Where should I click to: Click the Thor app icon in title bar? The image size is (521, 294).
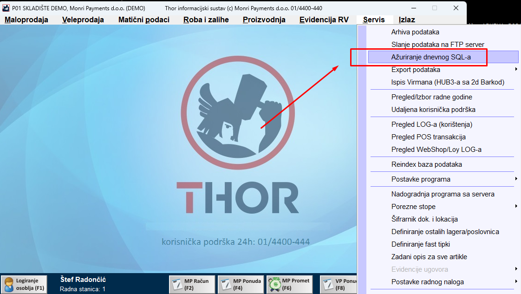click(6, 8)
